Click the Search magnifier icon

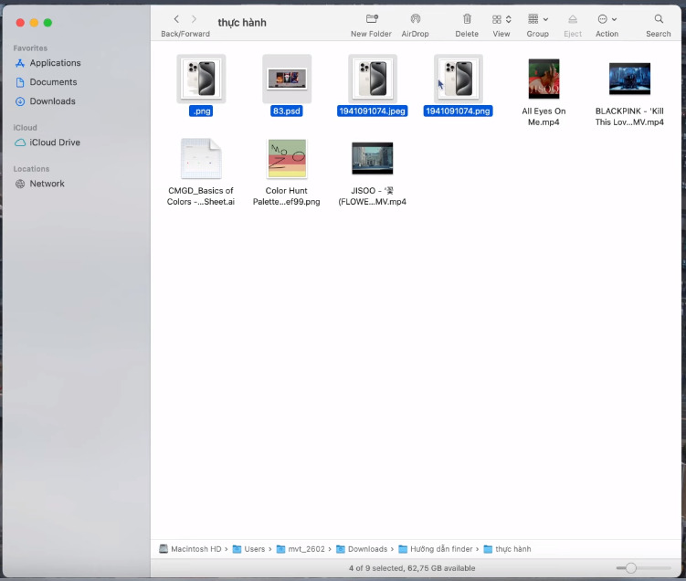[x=658, y=19]
